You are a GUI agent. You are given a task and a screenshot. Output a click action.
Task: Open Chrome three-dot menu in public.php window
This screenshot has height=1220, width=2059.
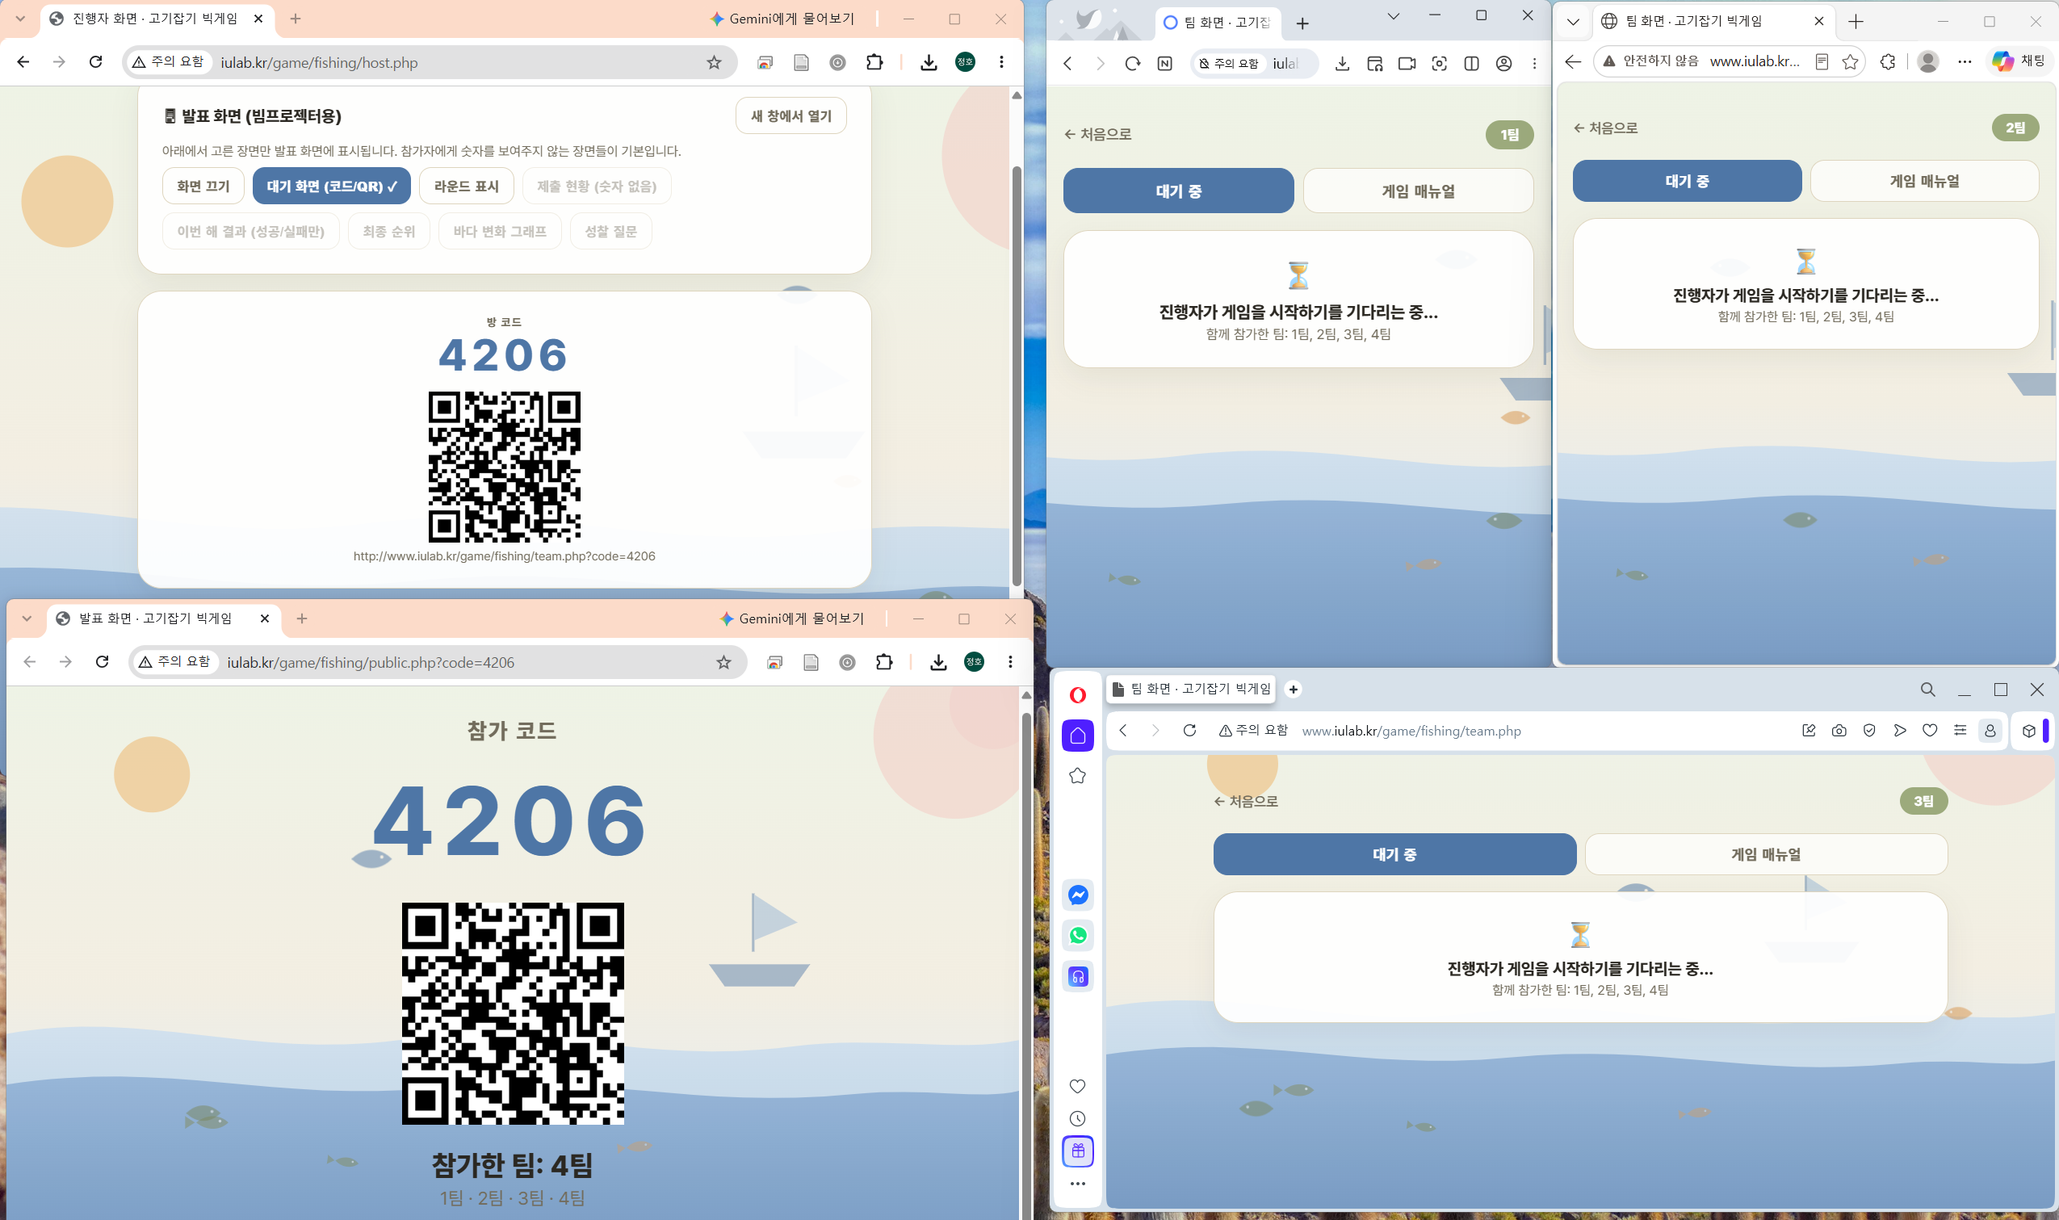point(1010,662)
